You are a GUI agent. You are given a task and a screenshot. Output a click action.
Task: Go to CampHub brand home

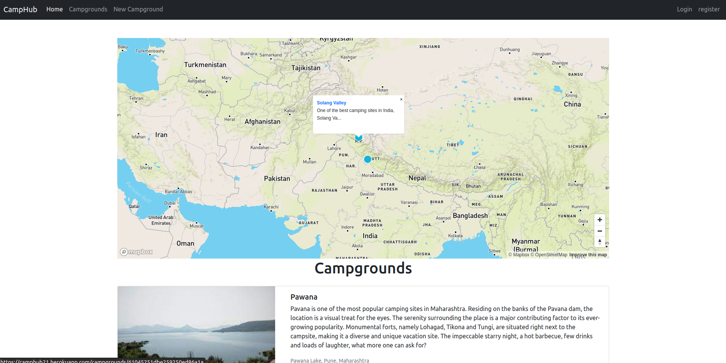tap(20, 9)
